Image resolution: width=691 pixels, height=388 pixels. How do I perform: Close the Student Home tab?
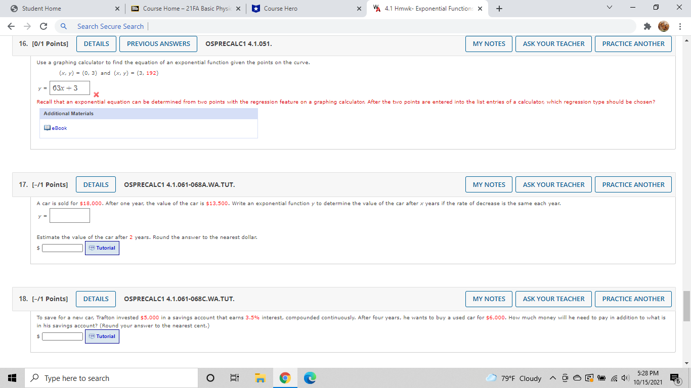pos(117,9)
